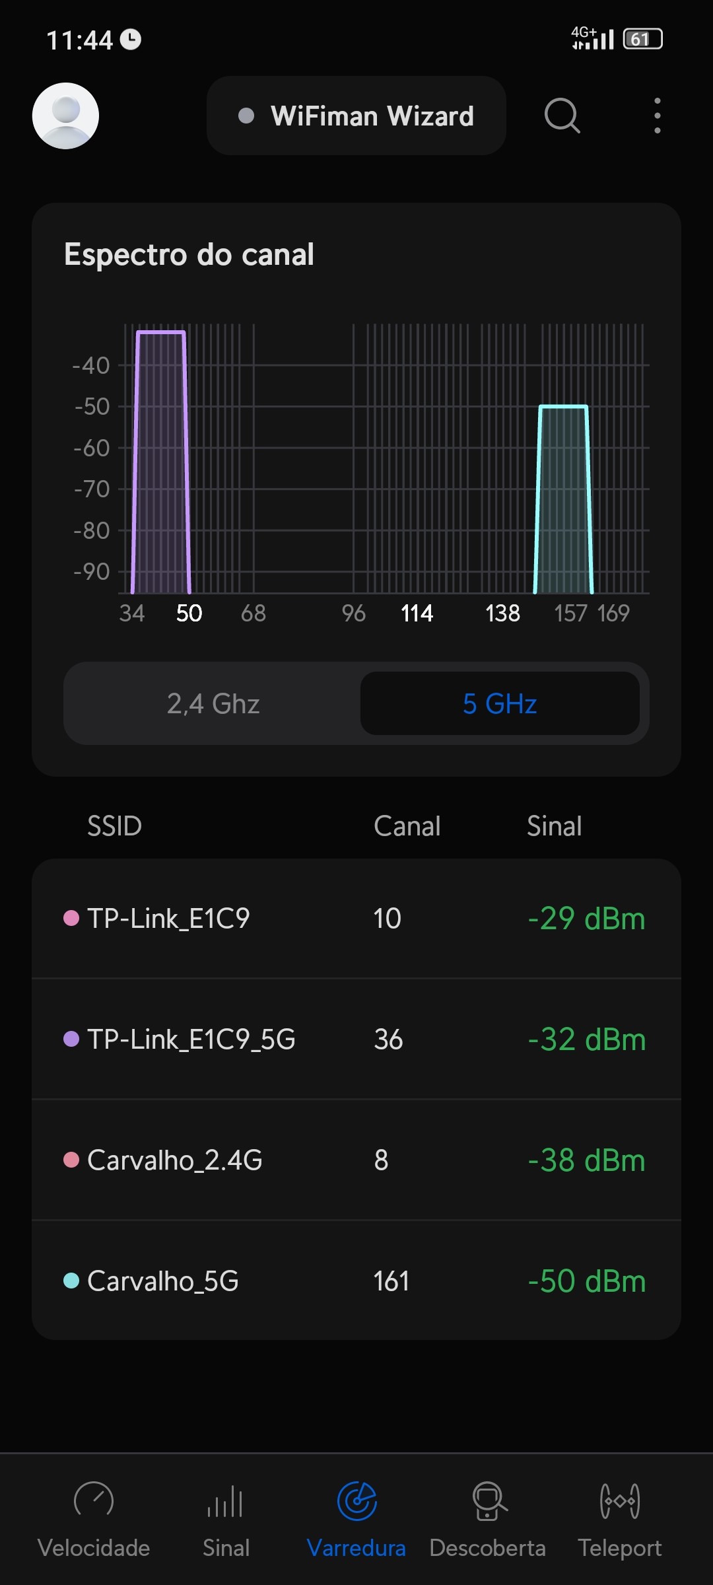The height and width of the screenshot is (1585, 713).
Task: Open the three-dot overflow menu
Action: (657, 116)
